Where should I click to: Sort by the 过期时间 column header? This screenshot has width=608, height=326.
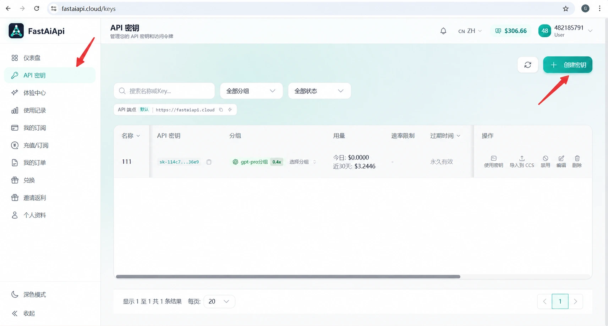(445, 136)
